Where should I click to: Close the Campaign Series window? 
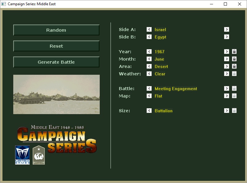[240, 4]
